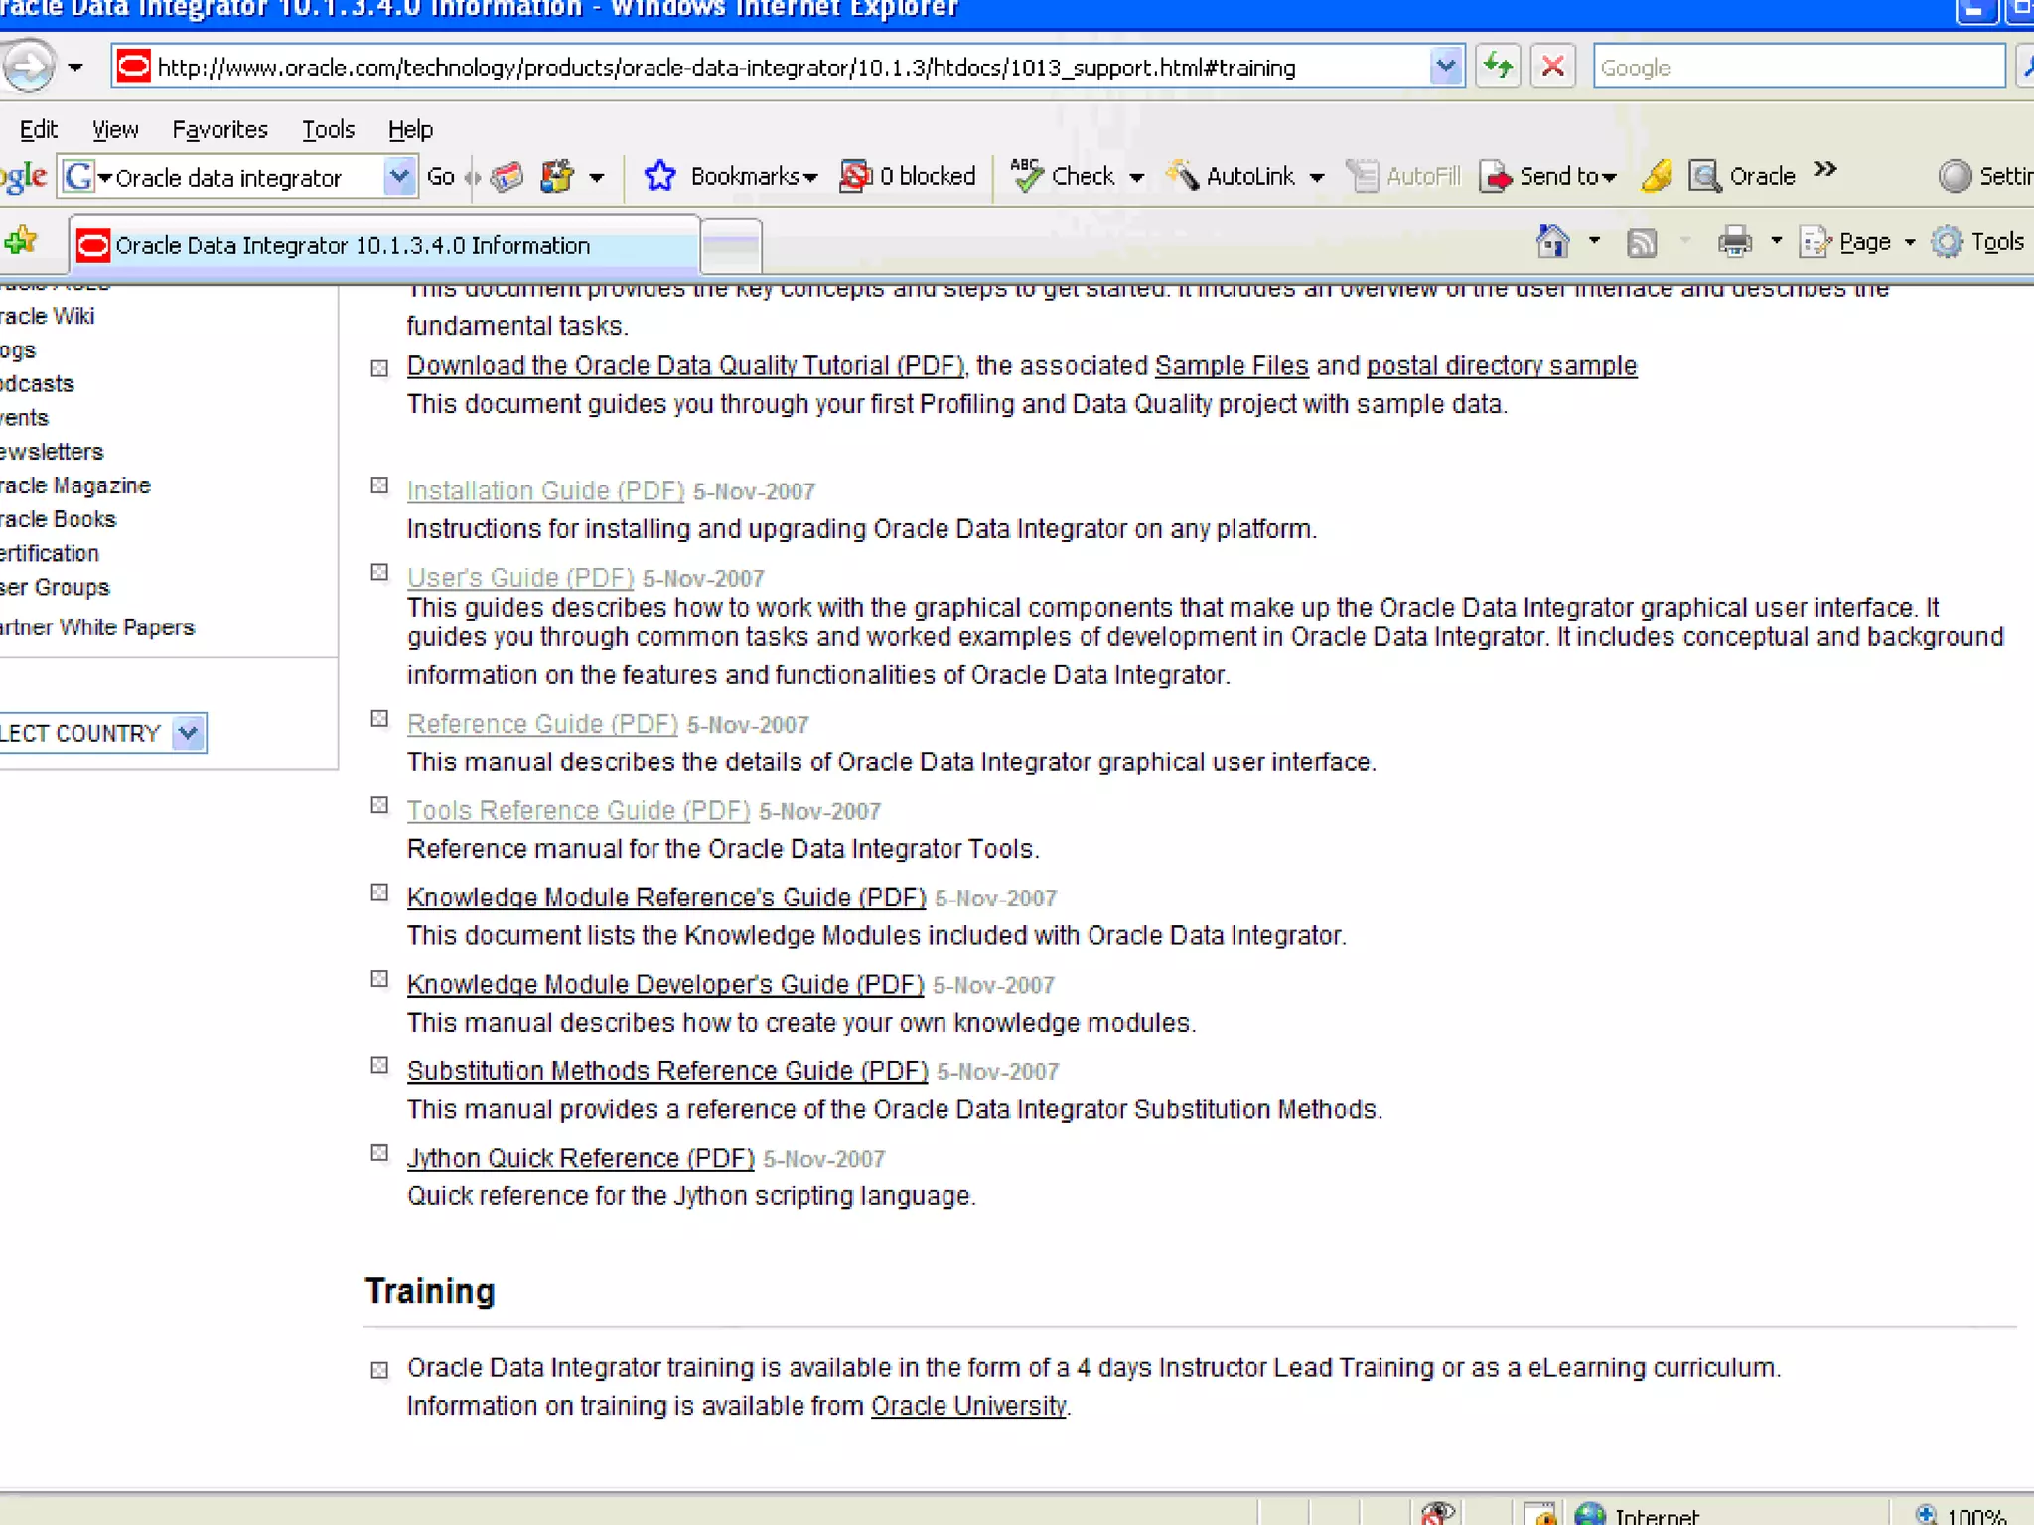Click the status bar zoom level icon

pyautogui.click(x=1926, y=1514)
